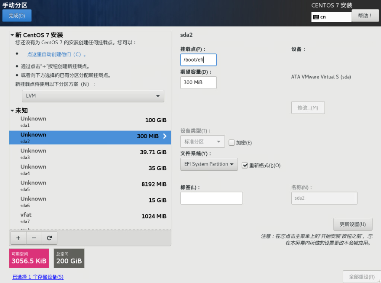Uncheck the 重新格式化(O) reformat checkbox
381x283 pixels.
tap(245, 166)
